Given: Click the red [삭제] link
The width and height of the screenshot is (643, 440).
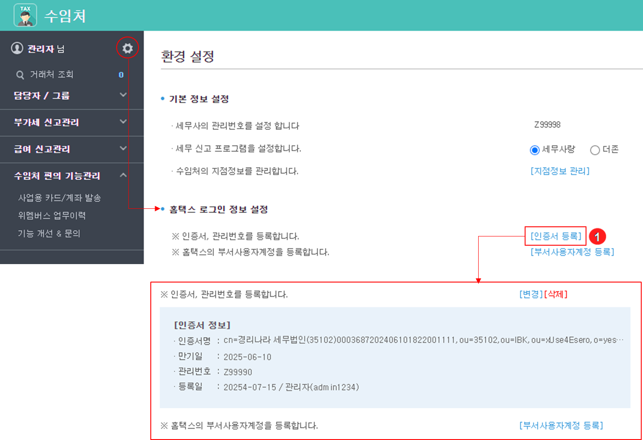Looking at the screenshot, I should tap(556, 294).
